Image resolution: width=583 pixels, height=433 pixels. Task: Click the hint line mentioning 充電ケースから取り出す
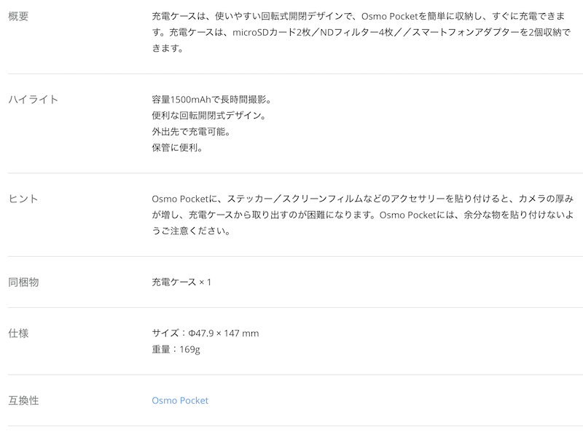(x=362, y=215)
